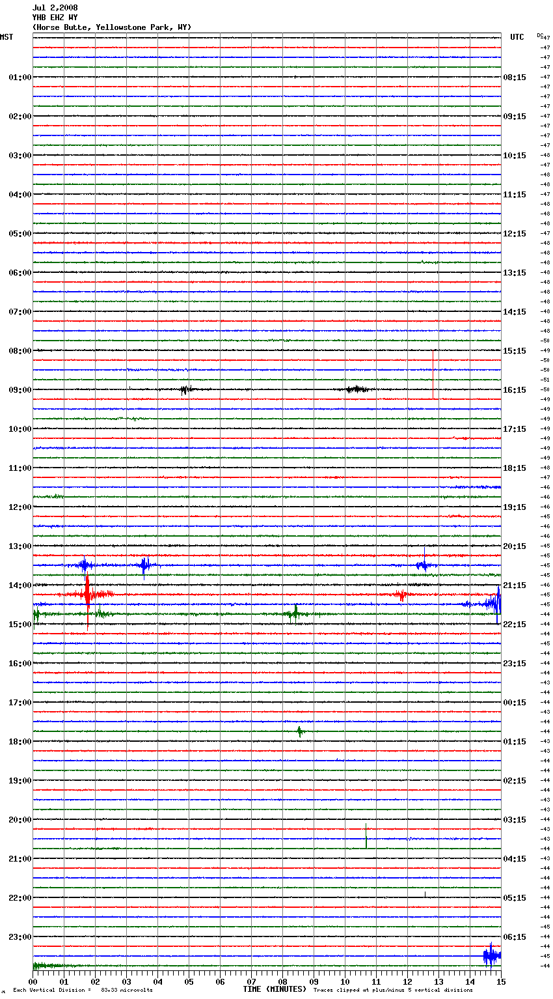Click minute '12' on the bottom axis
Viewport: 553px width, 999px height.
(x=407, y=981)
